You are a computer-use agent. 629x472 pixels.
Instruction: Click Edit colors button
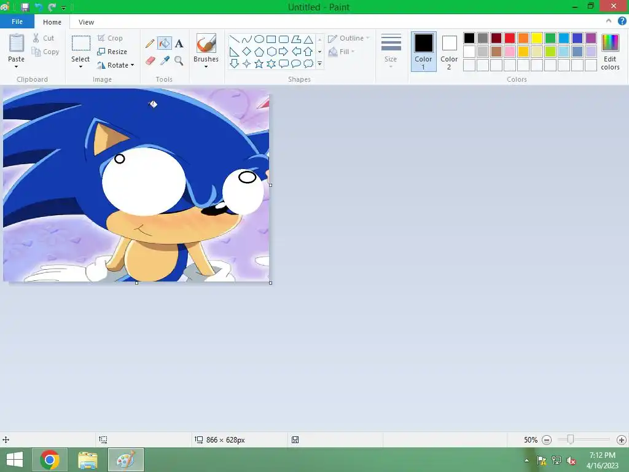click(610, 52)
